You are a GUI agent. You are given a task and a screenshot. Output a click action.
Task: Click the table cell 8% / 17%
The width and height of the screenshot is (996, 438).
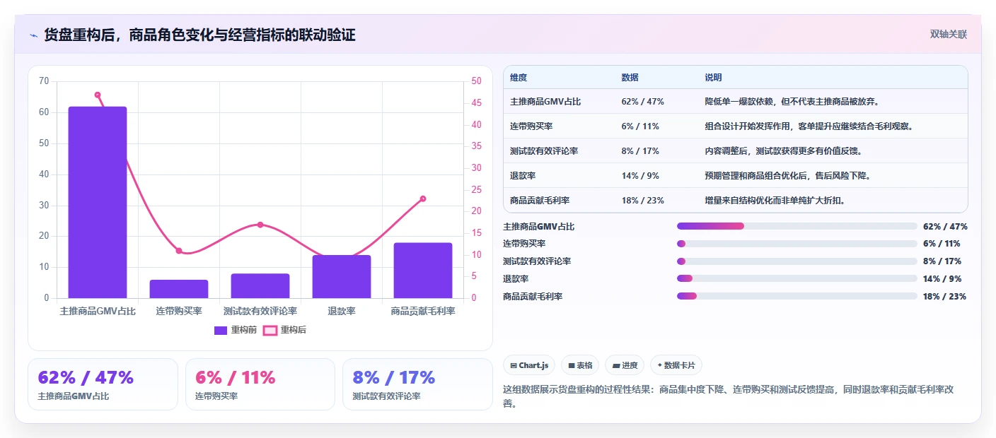click(640, 151)
